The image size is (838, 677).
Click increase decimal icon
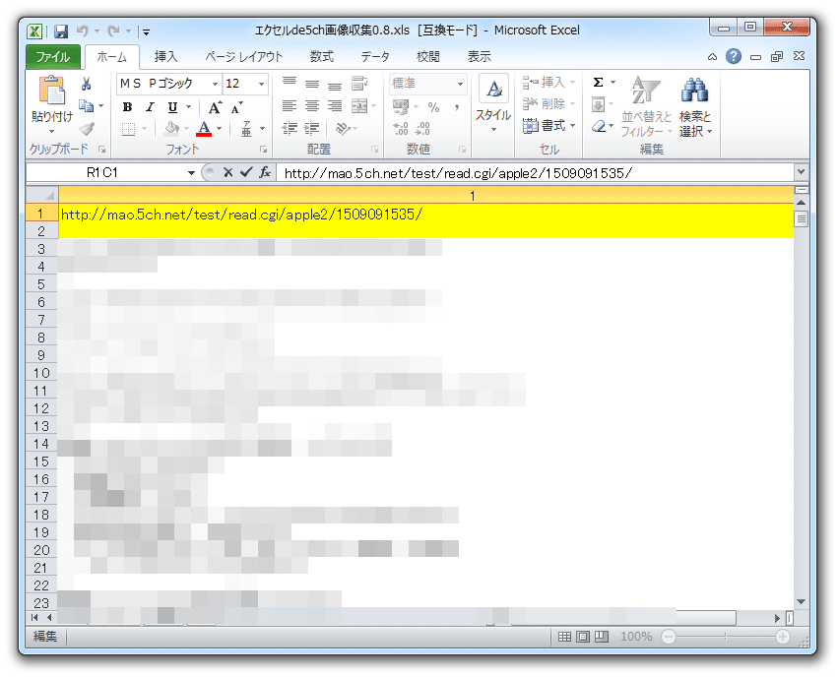pyautogui.click(x=401, y=128)
